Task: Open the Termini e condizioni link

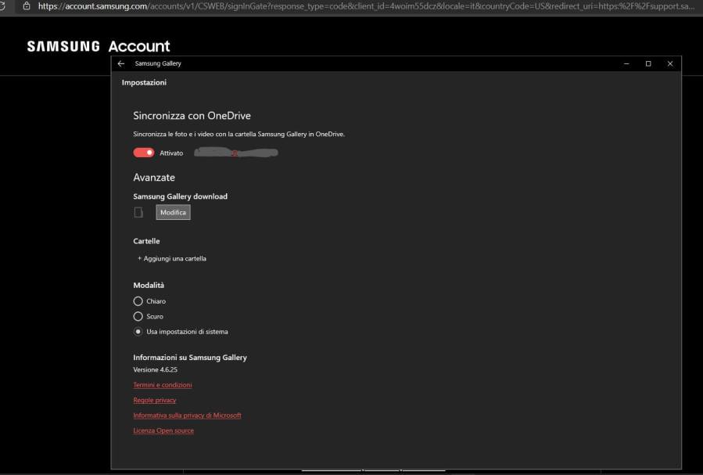Action: coord(163,385)
